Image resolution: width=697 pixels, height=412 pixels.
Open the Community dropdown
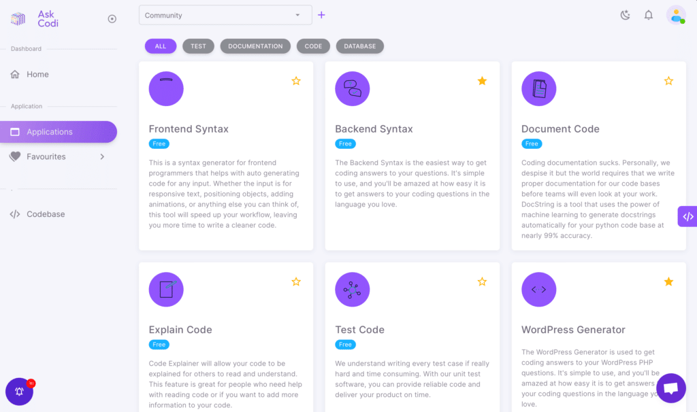tap(225, 15)
